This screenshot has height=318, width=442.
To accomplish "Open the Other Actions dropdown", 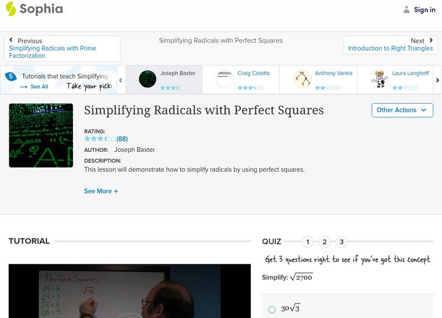I will tap(401, 110).
